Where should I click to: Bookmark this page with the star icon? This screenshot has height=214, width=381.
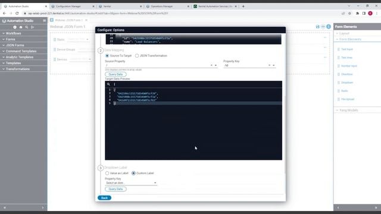(x=349, y=13)
